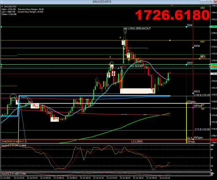
Task: Click the 'Low= 1680.748' readout
Action: coord(8,12)
